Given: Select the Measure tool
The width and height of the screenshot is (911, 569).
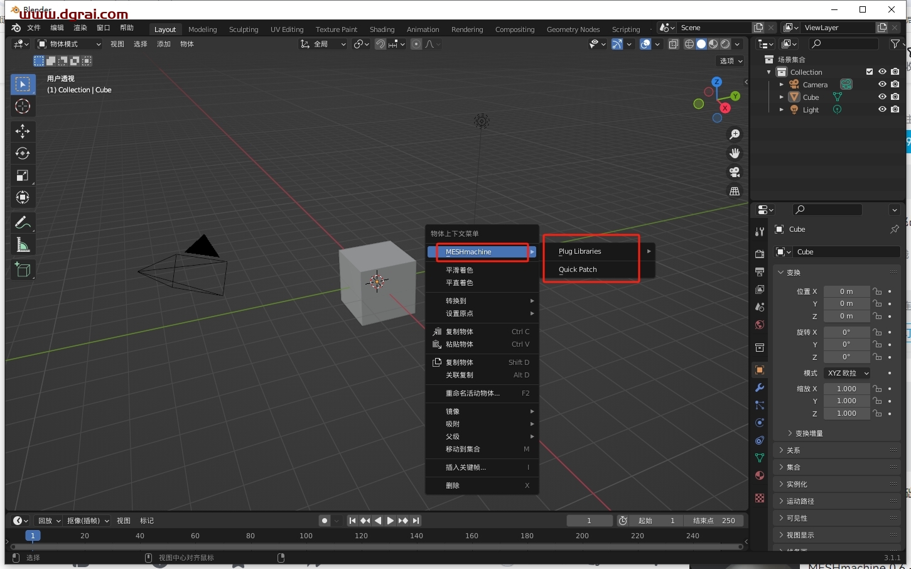Looking at the screenshot, I should (x=23, y=244).
